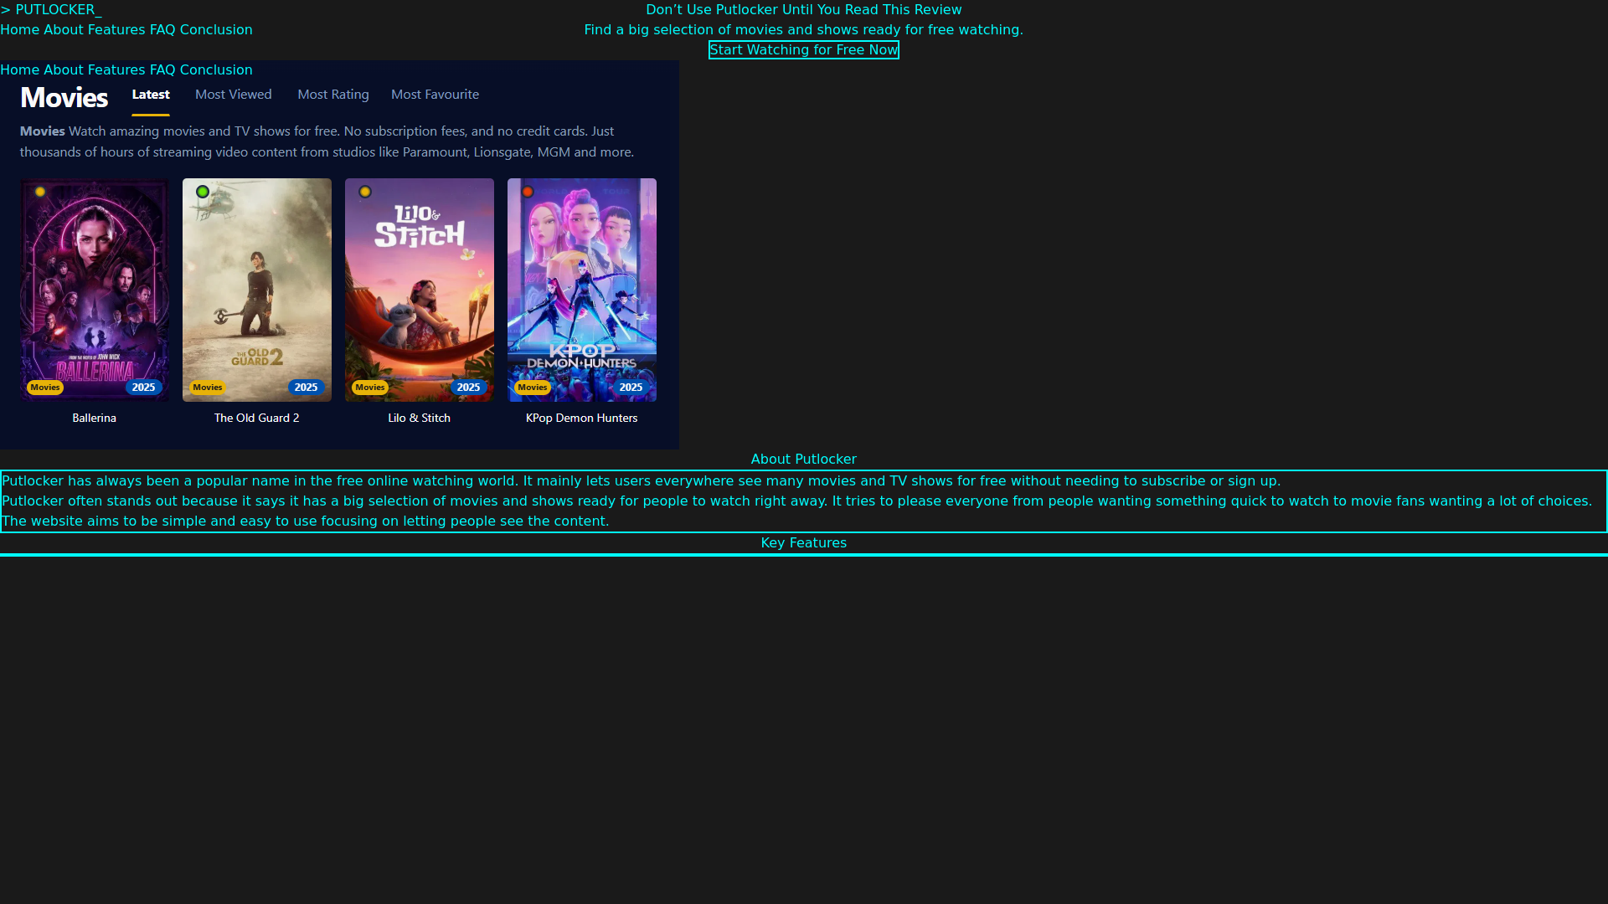The image size is (1608, 904).
Task: Open Home in the top header navigation
Action: click(x=20, y=30)
